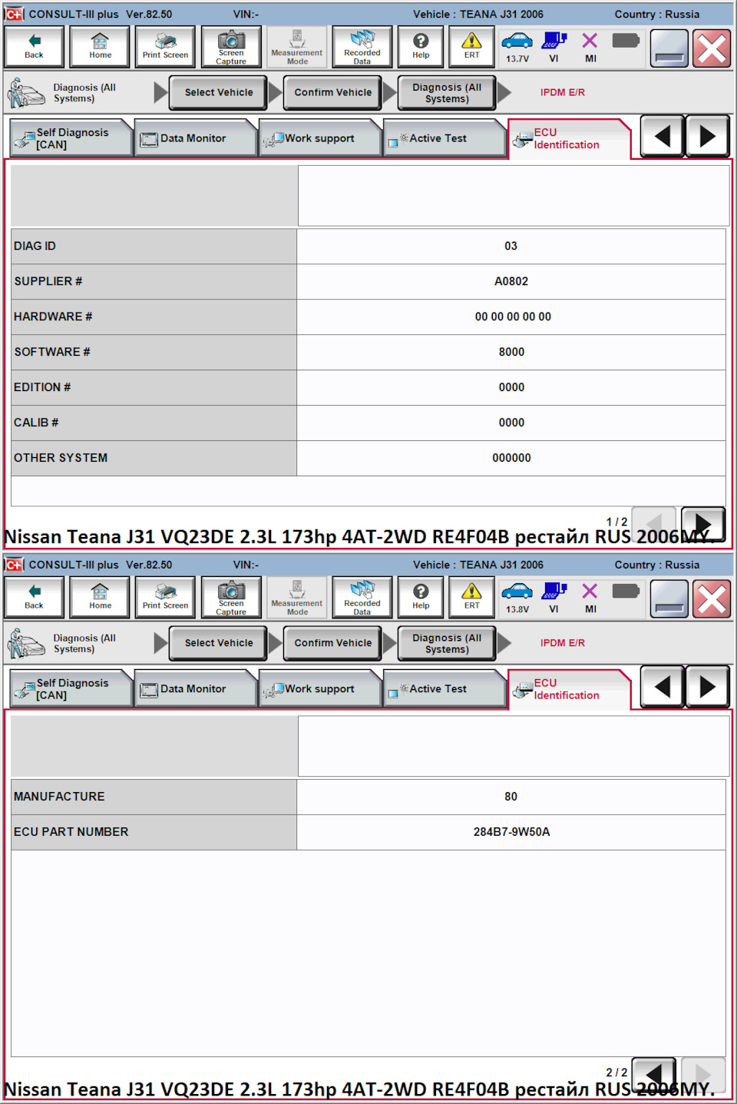Screen dimensions: 737x1104
Task: Open Self Diagnosis [CAN] tab, upper page 1/2 window
Action: pyautogui.click(x=71, y=138)
